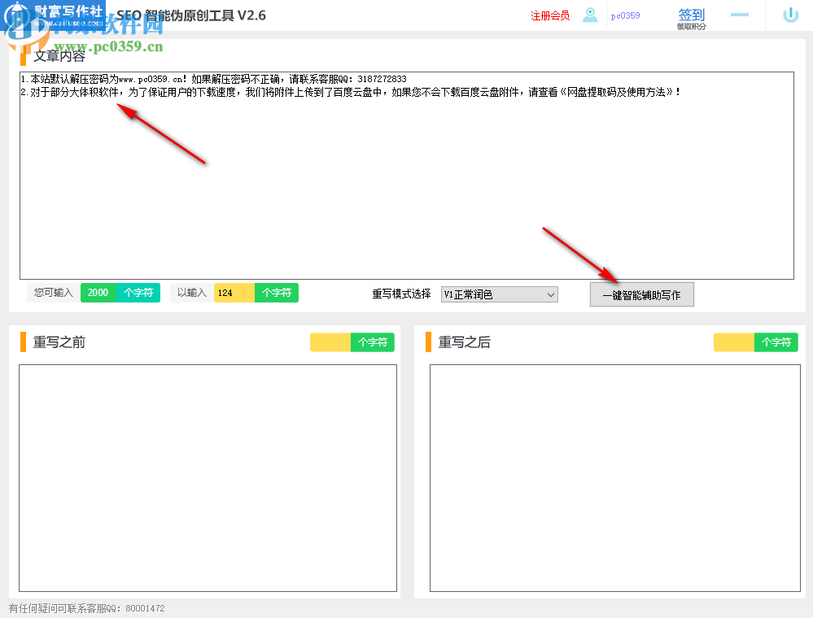Click the 重写之前 heading

[59, 342]
